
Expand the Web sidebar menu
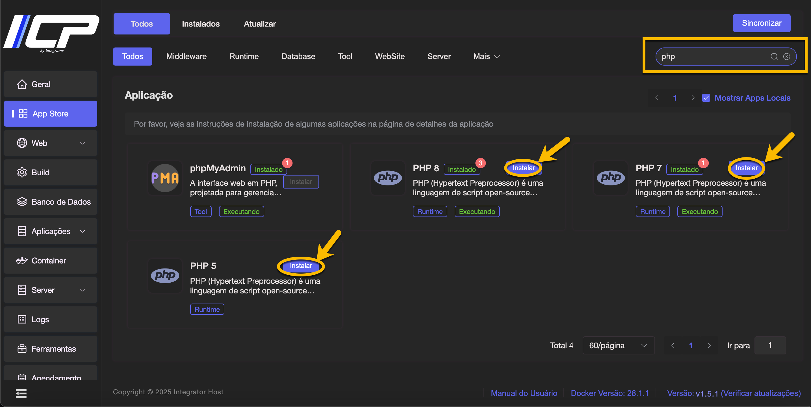point(82,143)
